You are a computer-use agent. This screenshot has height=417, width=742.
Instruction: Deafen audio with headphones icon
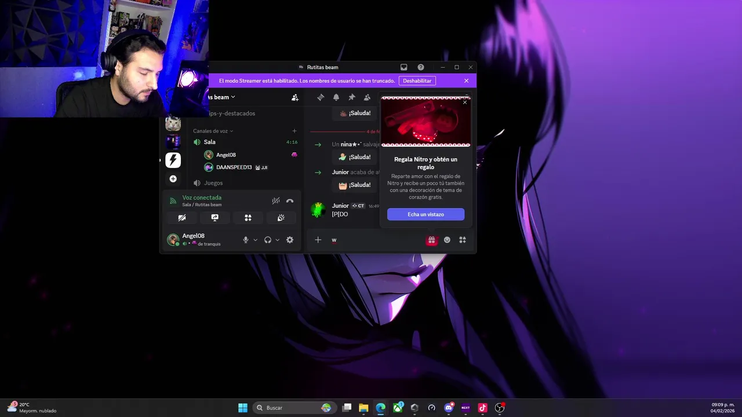coord(268,240)
